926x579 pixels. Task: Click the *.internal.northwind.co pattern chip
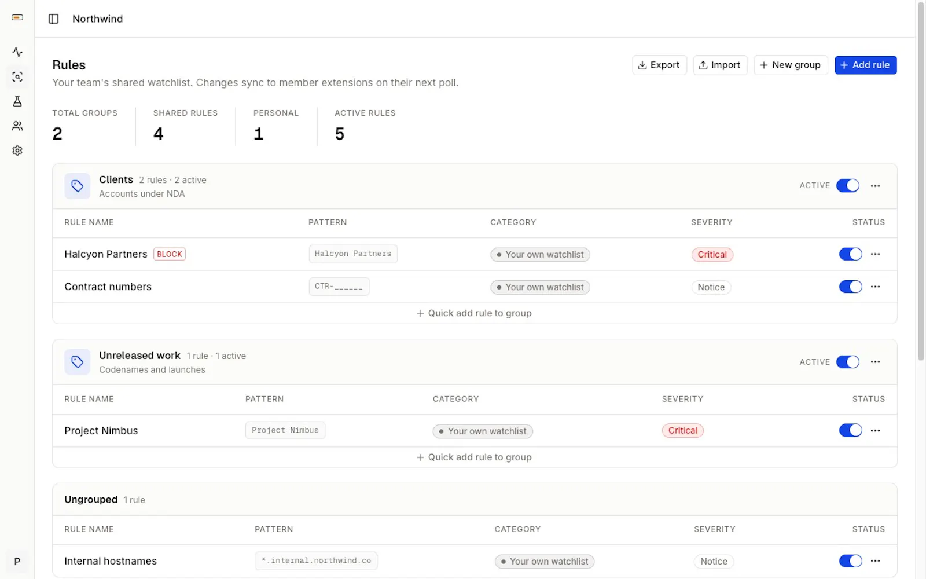coord(316,560)
